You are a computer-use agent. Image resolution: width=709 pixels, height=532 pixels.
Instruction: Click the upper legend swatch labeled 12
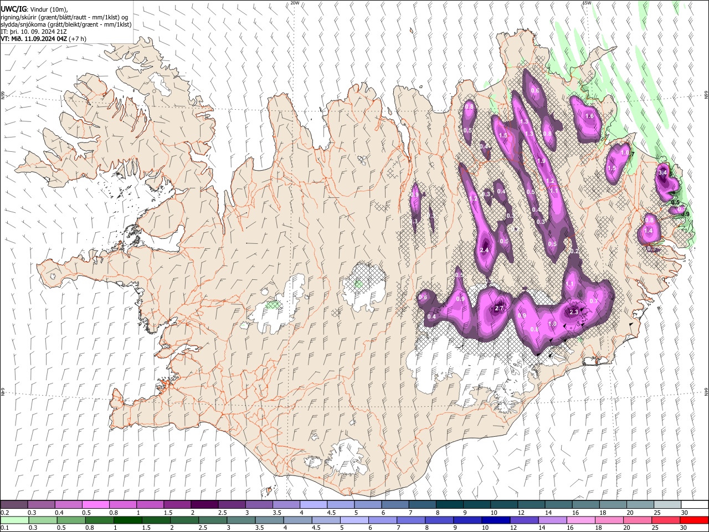click(531, 505)
